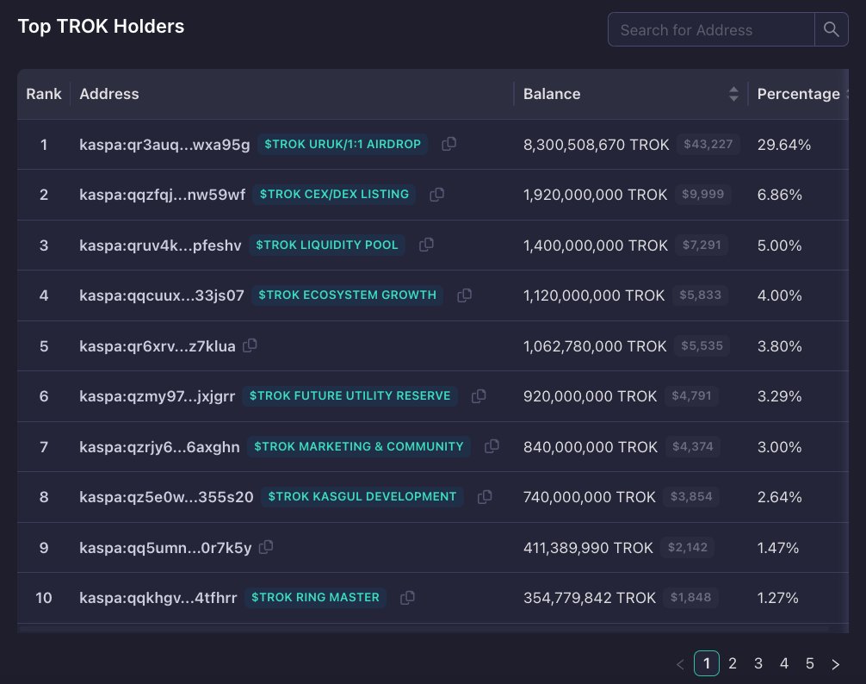Open address kaspa:qzrjy6...6axghn
The height and width of the screenshot is (684, 866).
click(x=159, y=447)
